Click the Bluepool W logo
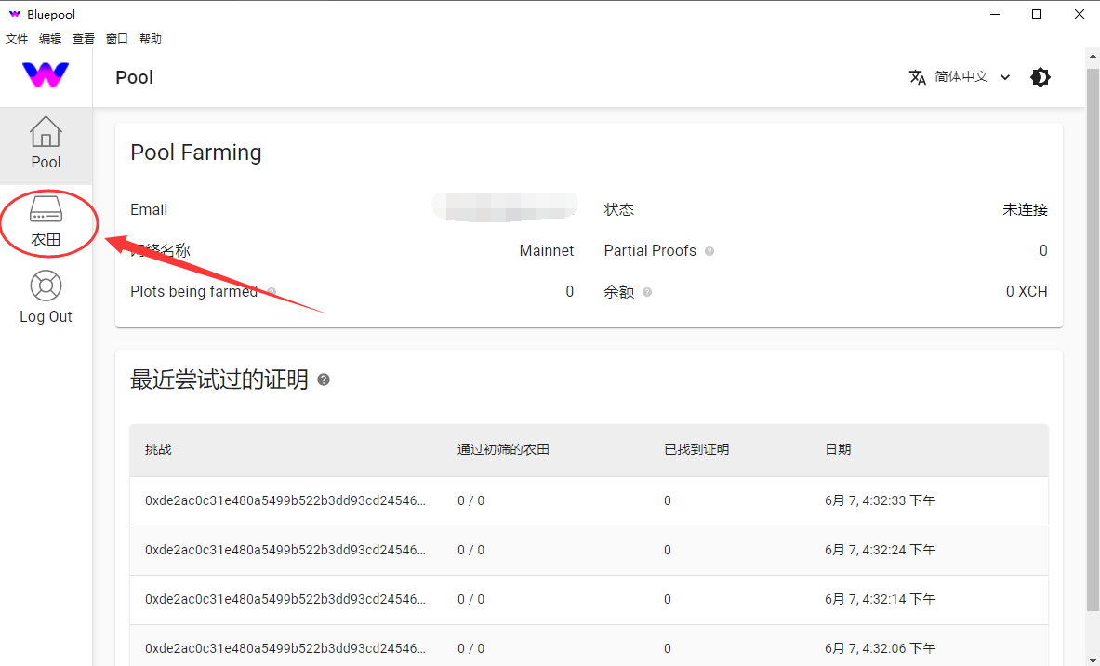The image size is (1100, 666). tap(46, 74)
